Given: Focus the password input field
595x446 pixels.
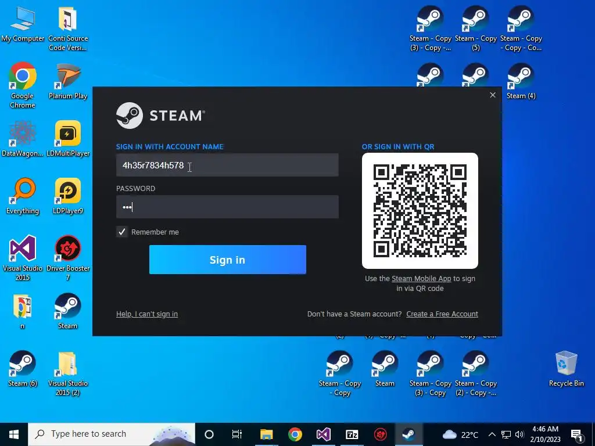Looking at the screenshot, I should click(x=227, y=207).
